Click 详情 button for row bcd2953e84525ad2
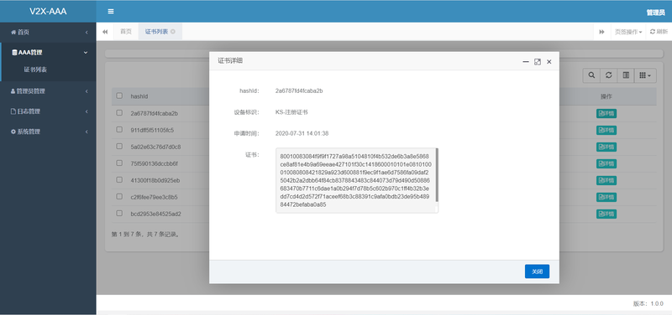672x315 pixels. pos(606,214)
